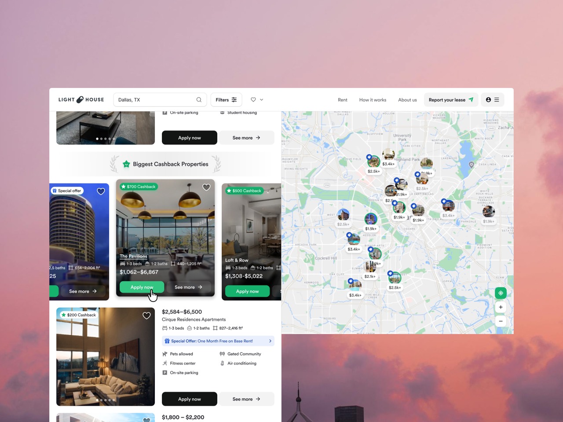Open the hamburger menu next to the profile
This screenshot has width=563, height=422.
click(497, 99)
